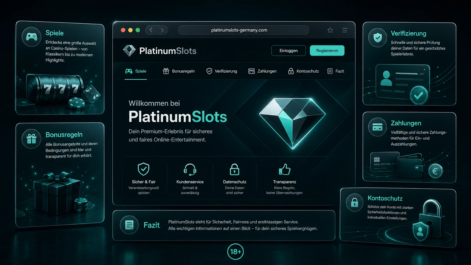471x265 pixels.
Task: Click the large hero diamond graphic
Action: (x=292, y=123)
